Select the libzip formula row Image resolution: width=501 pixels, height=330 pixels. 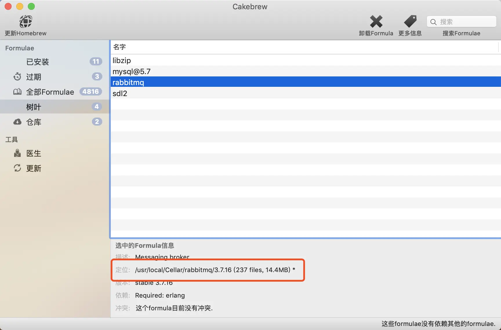coord(306,60)
